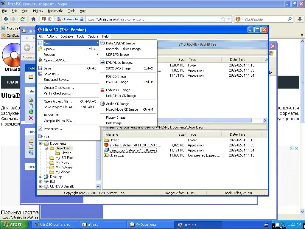The height and width of the screenshot is (229, 305).
Task: Choose the DVD-Video Image icon entry
Action: click(x=102, y=63)
